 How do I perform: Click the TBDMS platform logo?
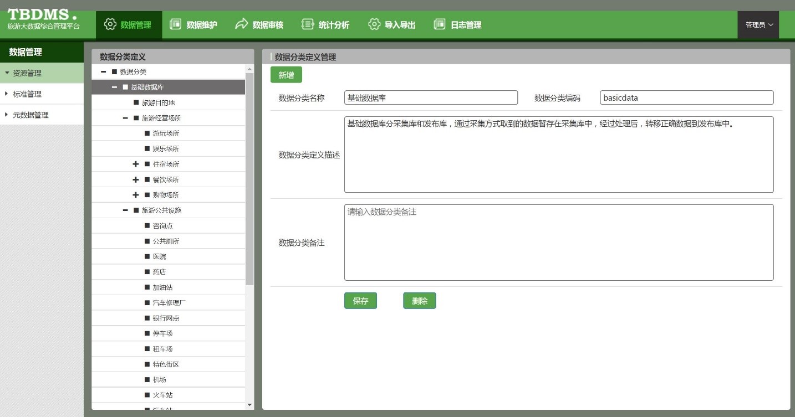[x=43, y=19]
